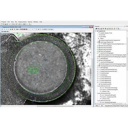Expand the RectFindCollarEdge1 tree node
128x128 pixels.
point(98,46)
